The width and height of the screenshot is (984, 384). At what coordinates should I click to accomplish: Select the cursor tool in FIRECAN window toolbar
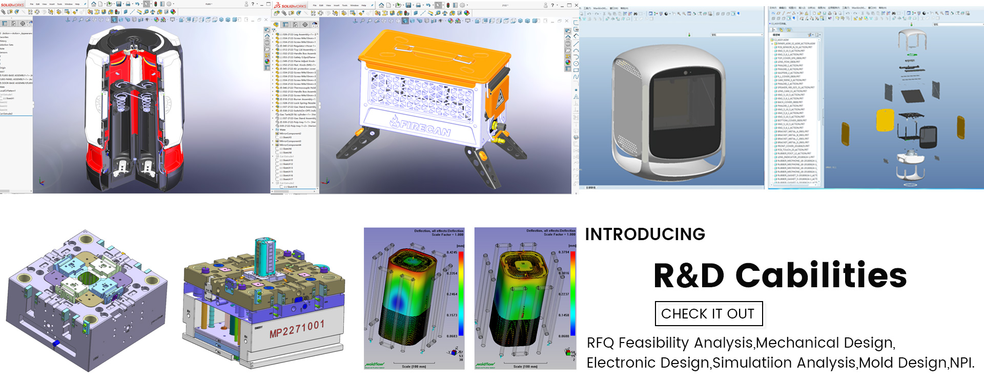click(x=438, y=5)
